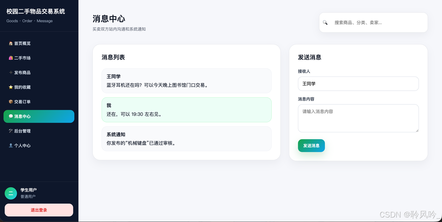This screenshot has width=442, height=222.
Task: Click the text 蓝牙耳机还在吗？可以今天晚上图书馆门口交易。
Action: coord(157,85)
